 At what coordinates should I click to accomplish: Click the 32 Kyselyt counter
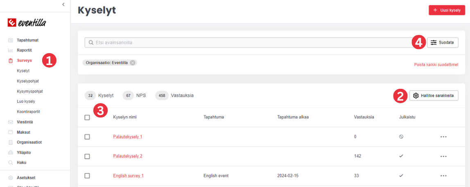point(99,96)
